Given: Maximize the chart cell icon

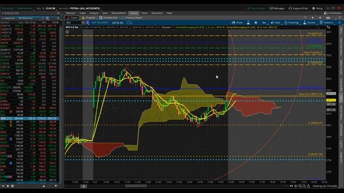Looking at the screenshot, I should [328, 27].
